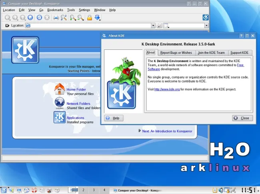This screenshot has width=260, height=194.
Task: Open the Help menu in Konqueror
Action: point(112,10)
